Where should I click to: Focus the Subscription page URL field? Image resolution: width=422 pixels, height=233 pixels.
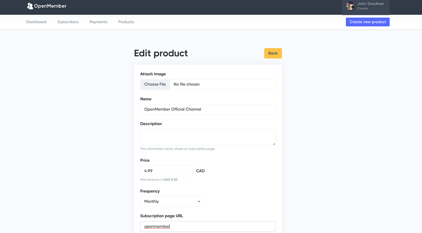[x=208, y=226]
